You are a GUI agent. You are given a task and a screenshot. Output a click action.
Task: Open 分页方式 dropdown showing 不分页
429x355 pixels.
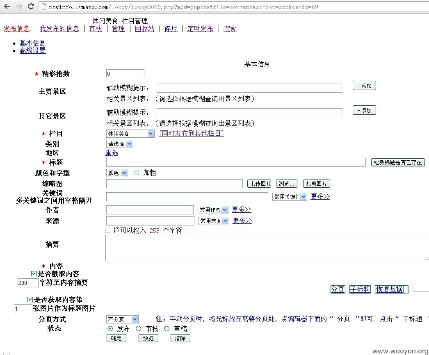tap(122, 319)
